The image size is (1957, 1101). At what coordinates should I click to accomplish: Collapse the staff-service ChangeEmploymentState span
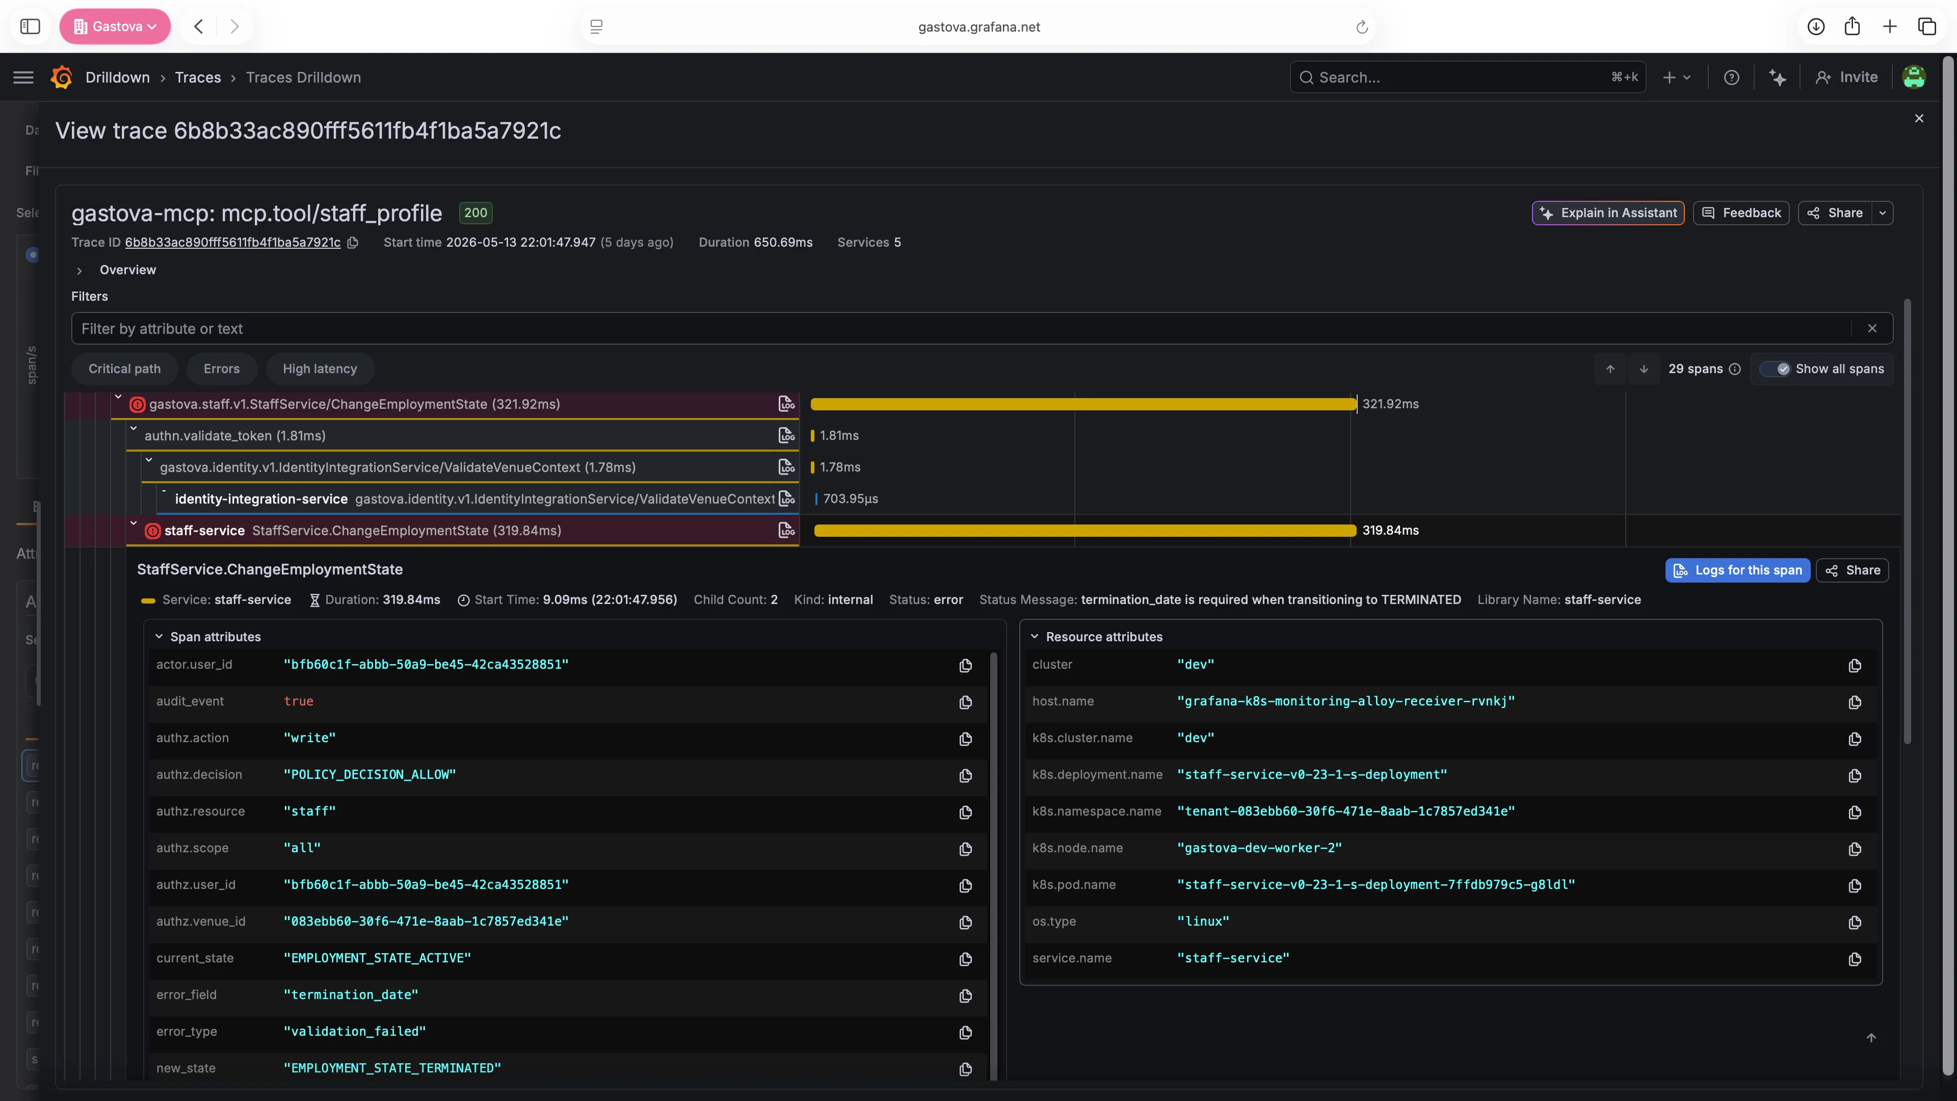(x=134, y=523)
